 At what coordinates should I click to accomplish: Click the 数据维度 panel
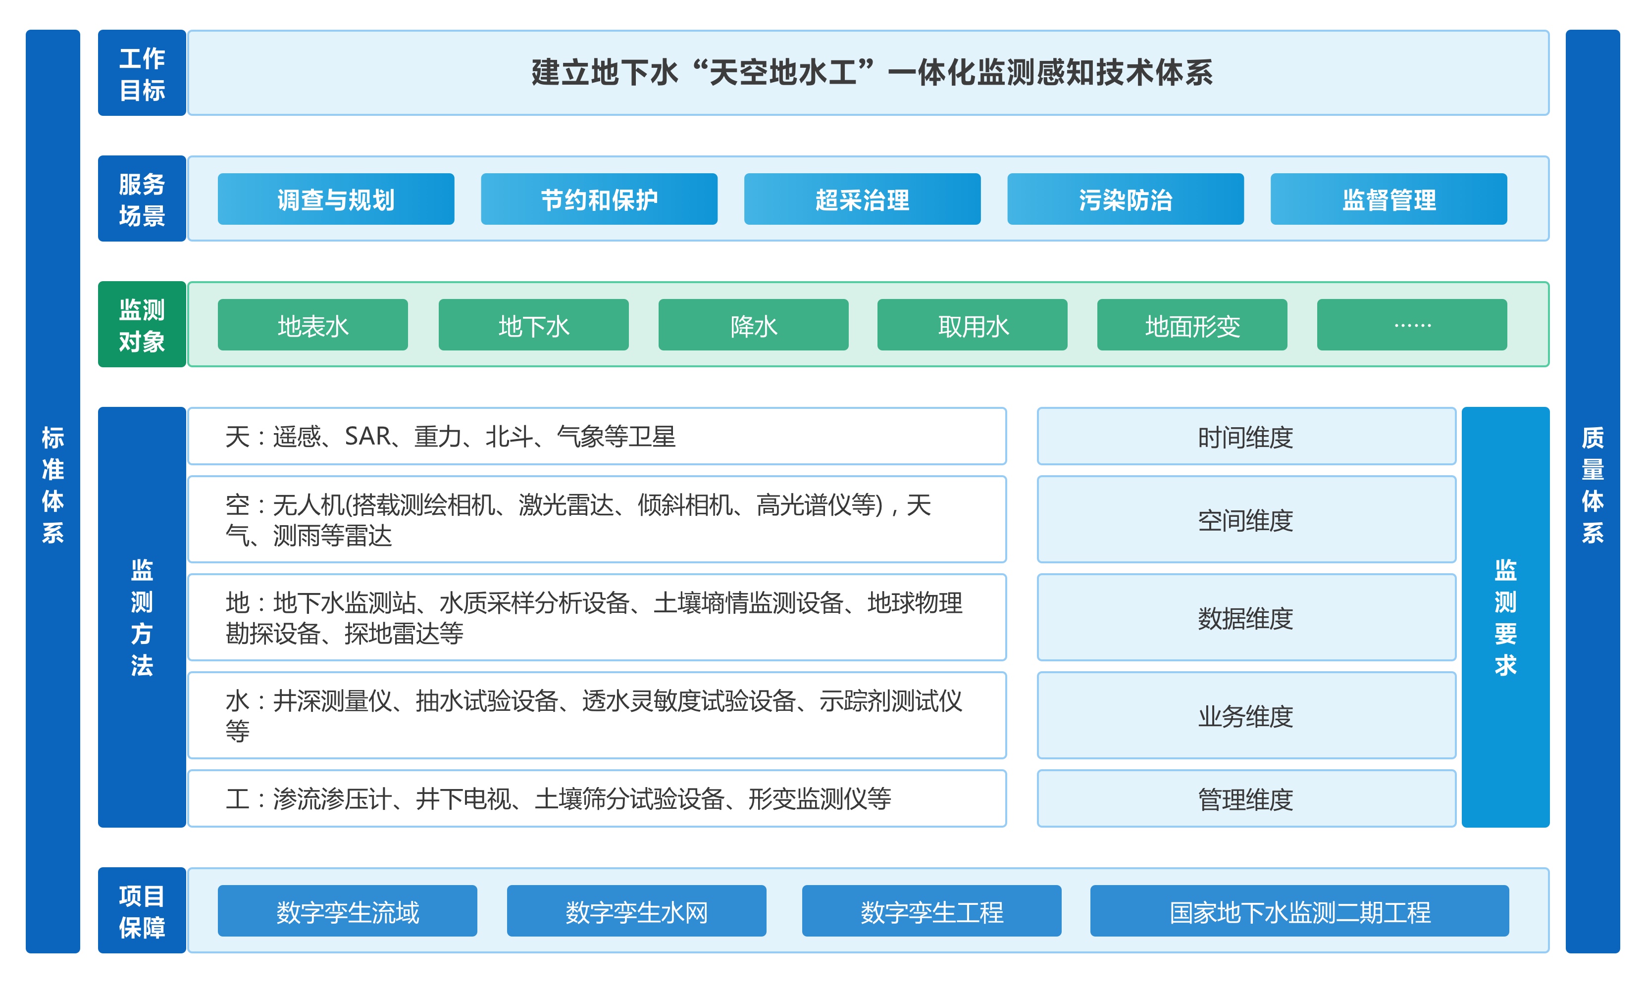point(1245,618)
